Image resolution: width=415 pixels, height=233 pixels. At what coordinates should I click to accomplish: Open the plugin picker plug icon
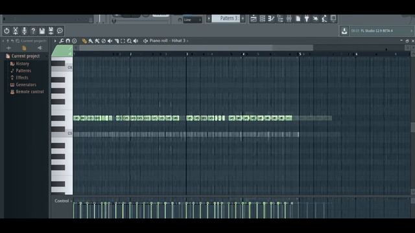(307, 19)
